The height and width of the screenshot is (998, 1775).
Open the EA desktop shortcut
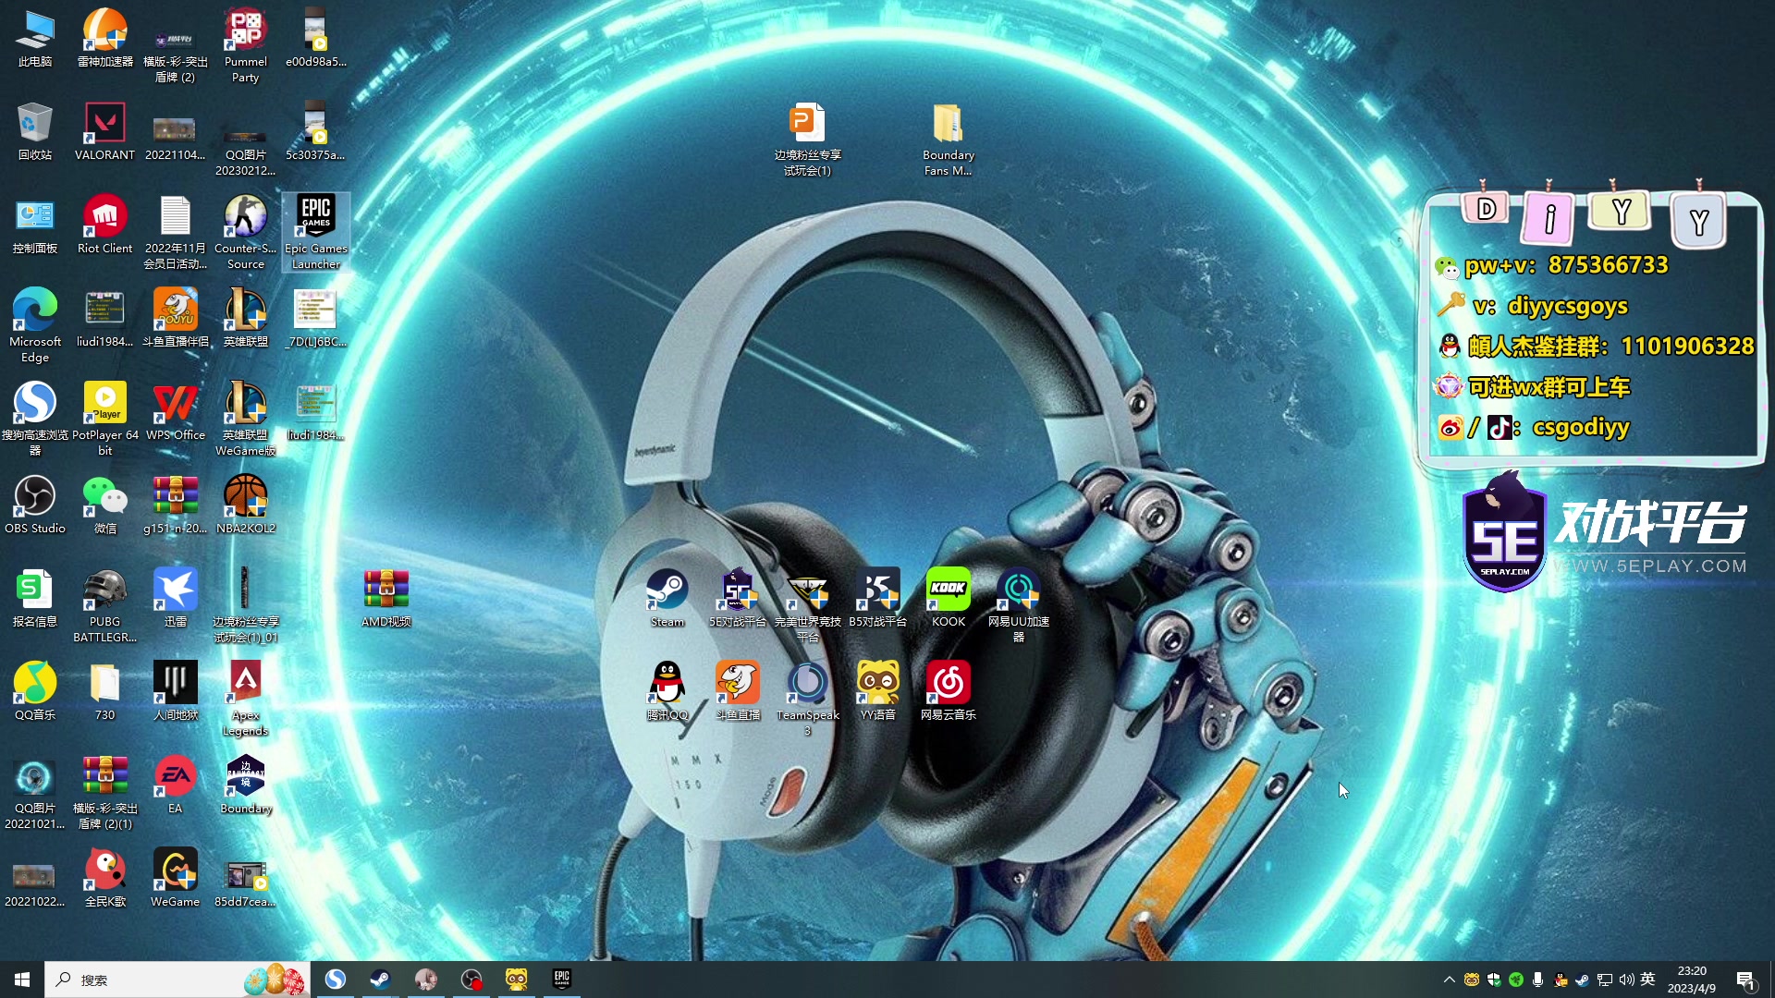(x=175, y=784)
